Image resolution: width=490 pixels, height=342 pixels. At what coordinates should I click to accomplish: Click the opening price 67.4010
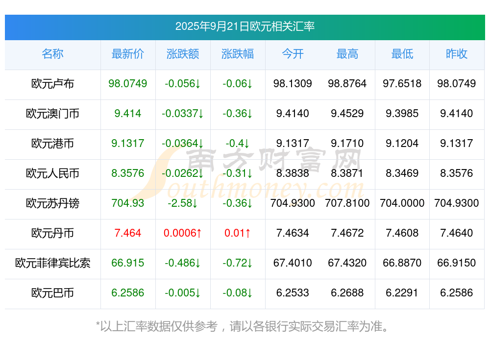[293, 263]
